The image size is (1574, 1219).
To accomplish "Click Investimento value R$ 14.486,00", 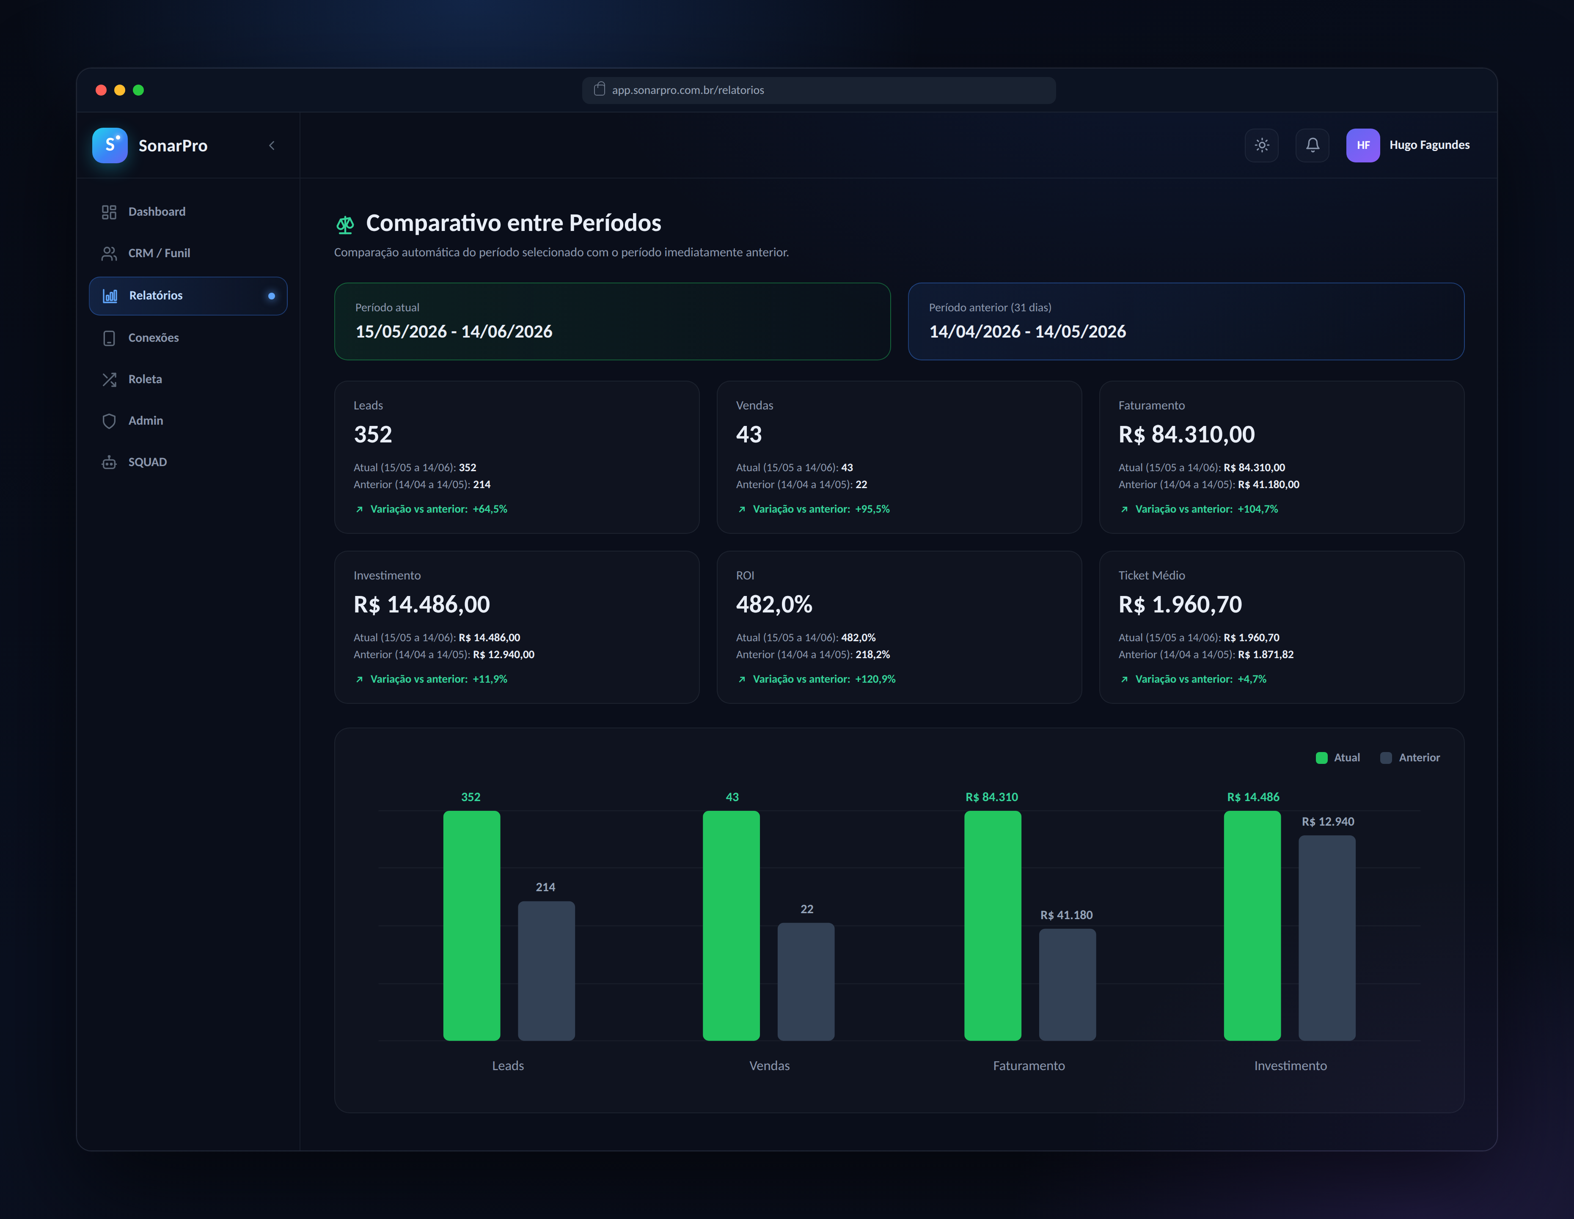I will pos(421,604).
